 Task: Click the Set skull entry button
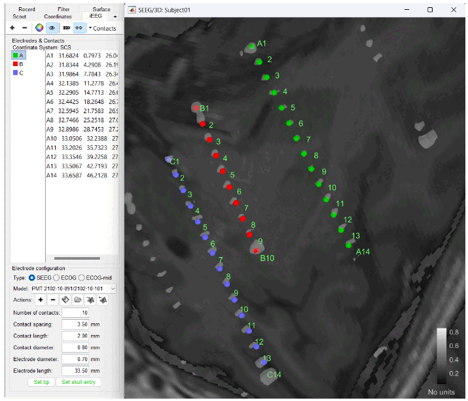79,382
